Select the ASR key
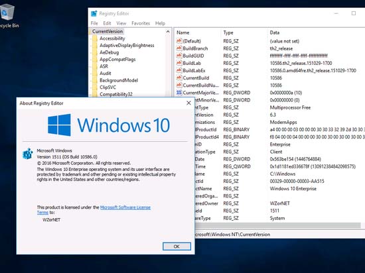This screenshot has width=365, height=273. point(104,66)
